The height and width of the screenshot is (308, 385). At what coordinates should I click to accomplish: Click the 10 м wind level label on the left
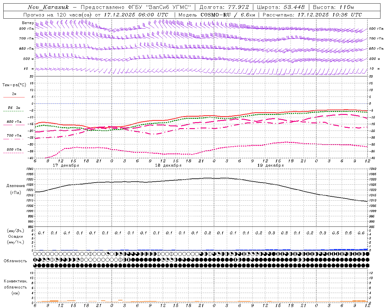[x=29, y=69]
